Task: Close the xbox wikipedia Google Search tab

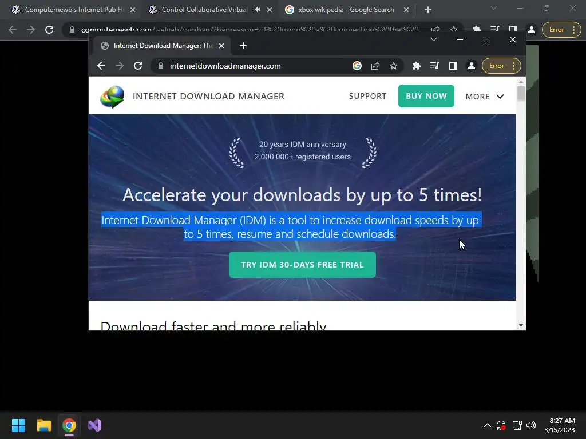Action: (x=406, y=10)
